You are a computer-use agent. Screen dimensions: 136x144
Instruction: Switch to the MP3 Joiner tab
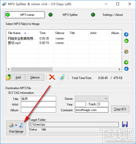pos(25,15)
